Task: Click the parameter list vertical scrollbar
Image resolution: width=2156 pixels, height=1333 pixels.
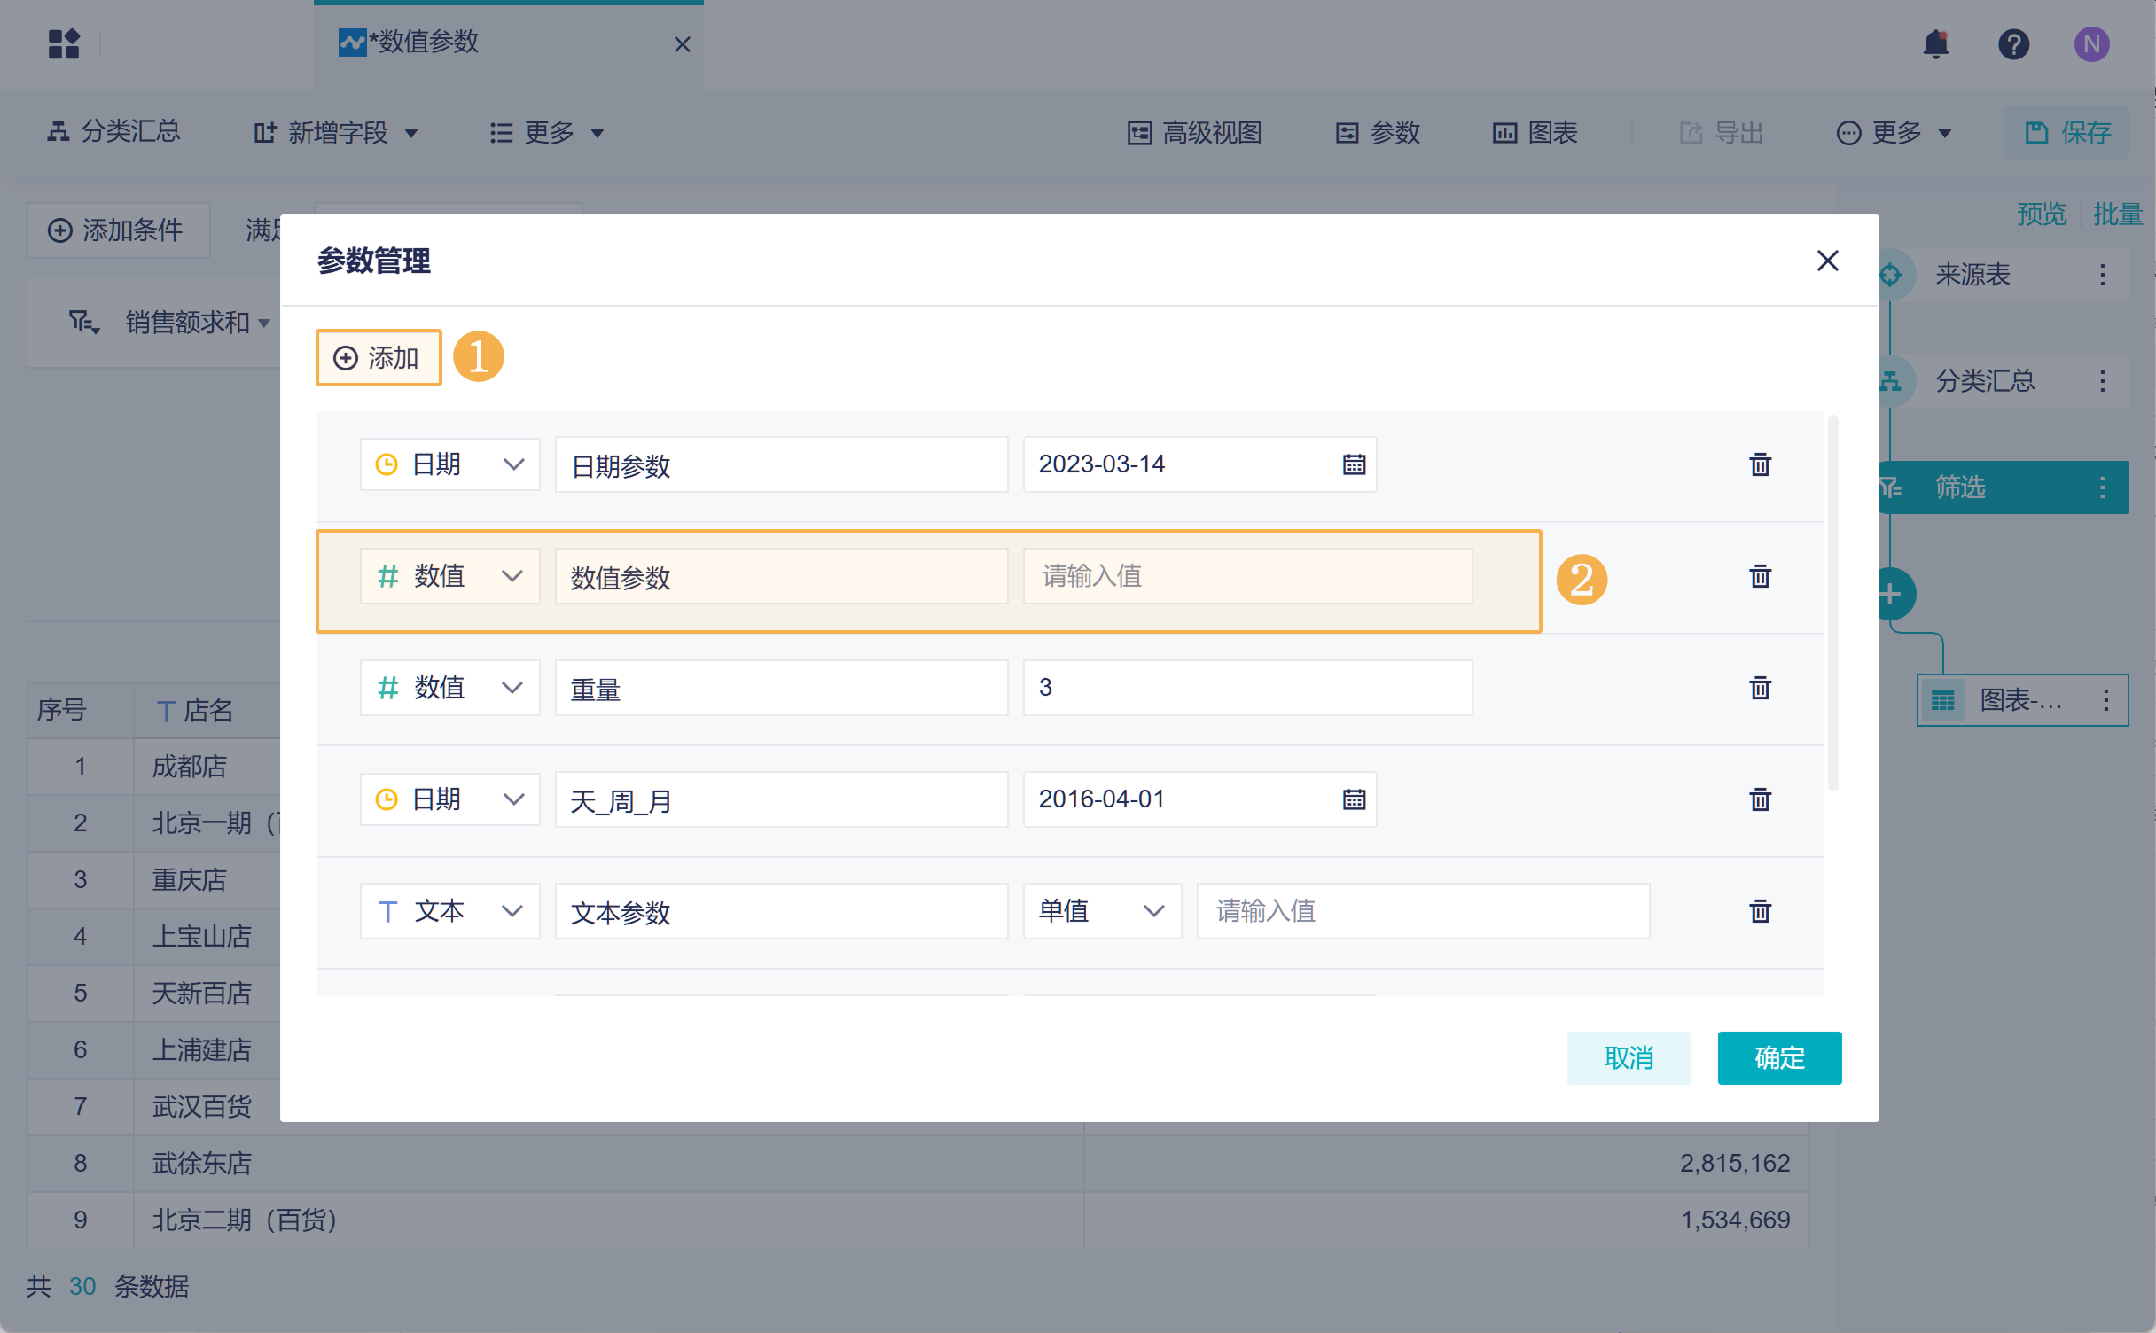Action: pyautogui.click(x=1832, y=603)
